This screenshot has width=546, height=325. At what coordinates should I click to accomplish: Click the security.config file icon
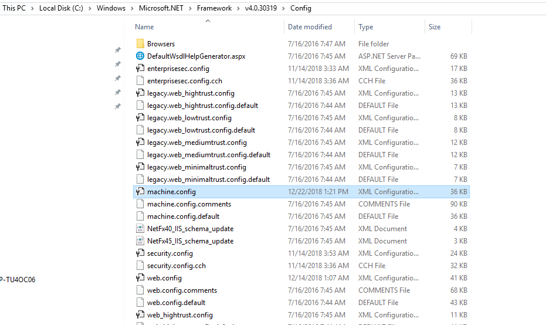[140, 253]
